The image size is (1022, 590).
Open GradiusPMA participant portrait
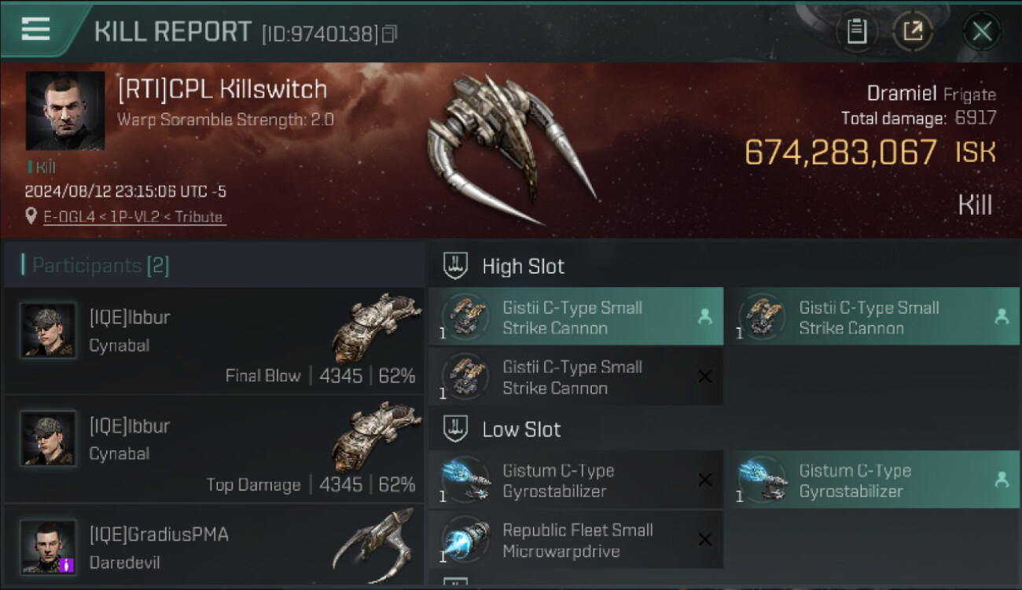(49, 546)
